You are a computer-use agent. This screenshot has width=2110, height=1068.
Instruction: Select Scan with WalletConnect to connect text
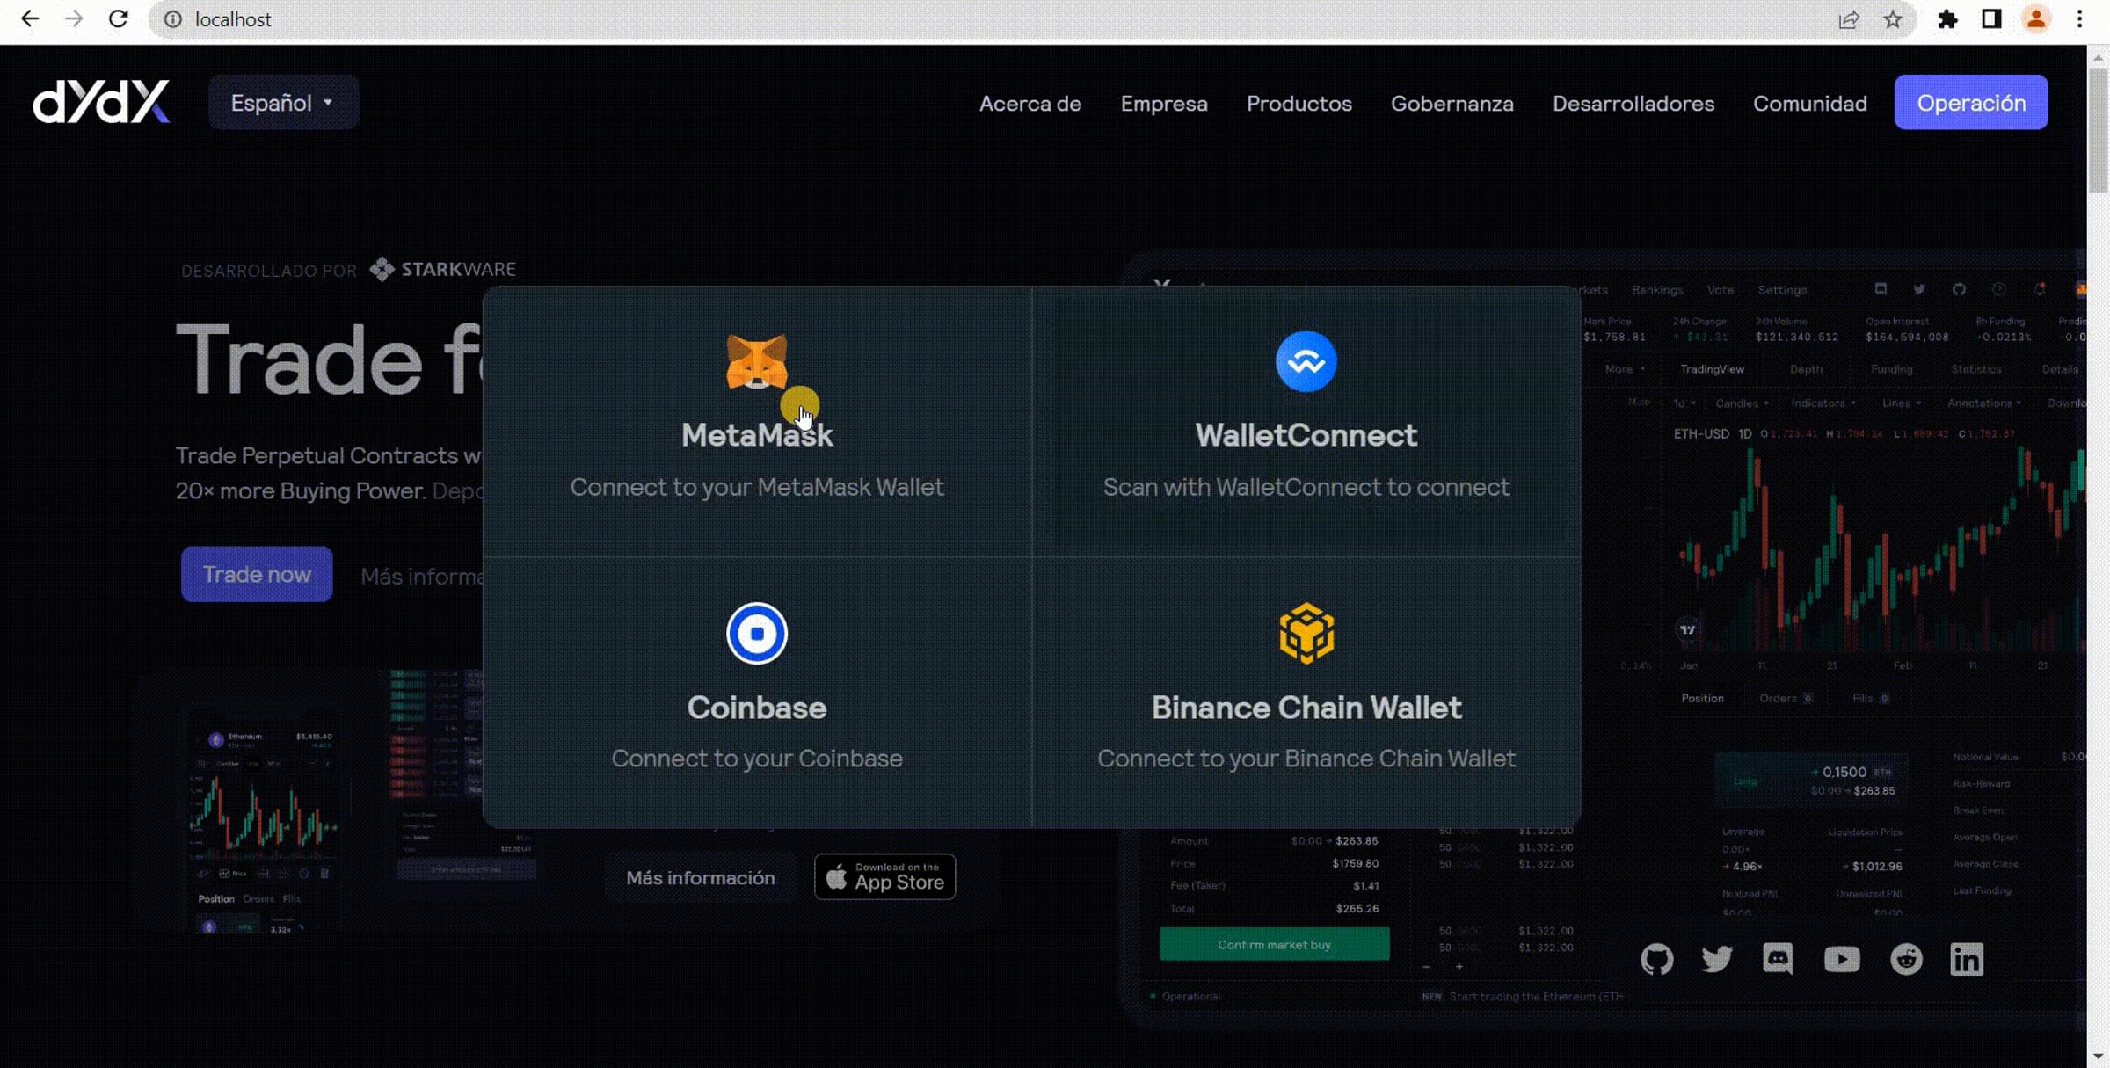[1306, 487]
